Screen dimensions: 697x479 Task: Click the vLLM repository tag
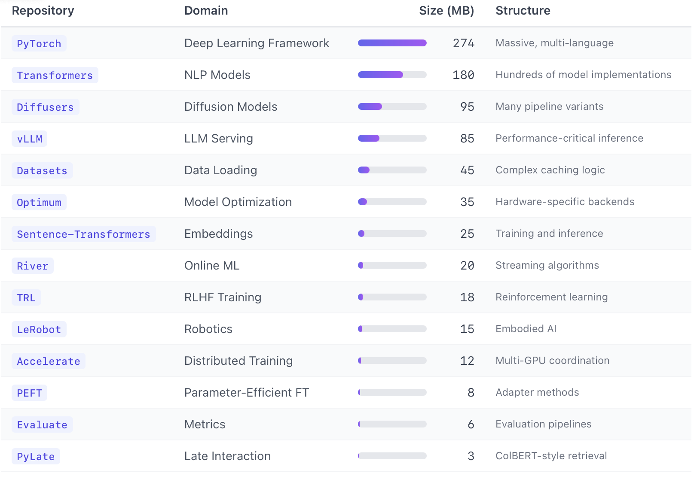click(x=30, y=139)
